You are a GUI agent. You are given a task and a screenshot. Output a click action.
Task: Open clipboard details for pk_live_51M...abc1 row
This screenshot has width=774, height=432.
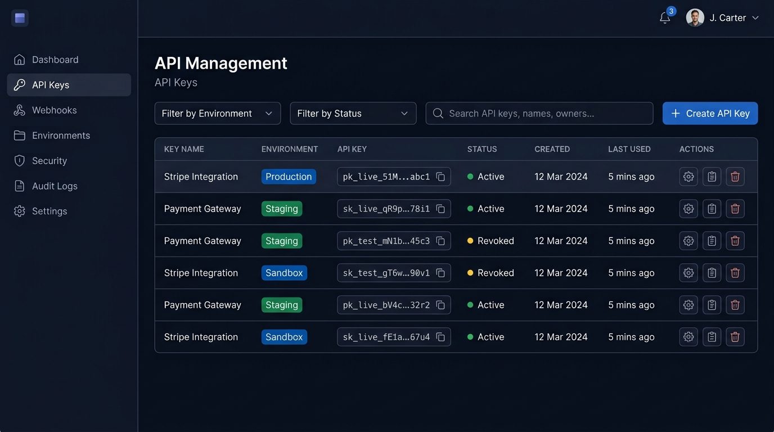point(712,177)
